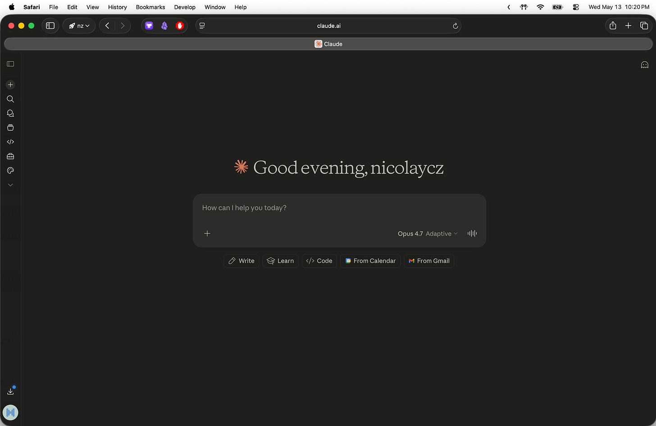Open the Opus 4.7 Adaptive model selector
This screenshot has width=656, height=426.
click(x=428, y=234)
